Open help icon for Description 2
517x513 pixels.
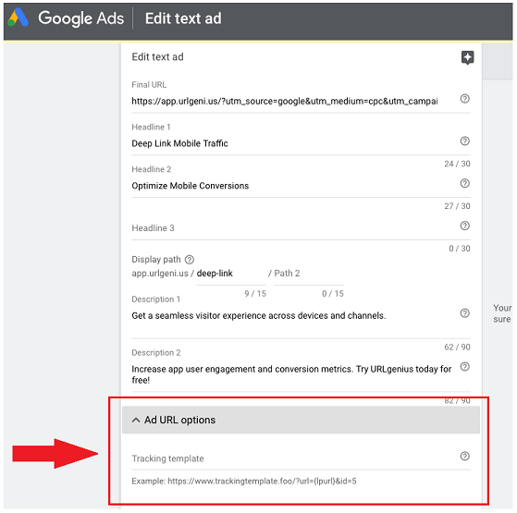(x=464, y=367)
